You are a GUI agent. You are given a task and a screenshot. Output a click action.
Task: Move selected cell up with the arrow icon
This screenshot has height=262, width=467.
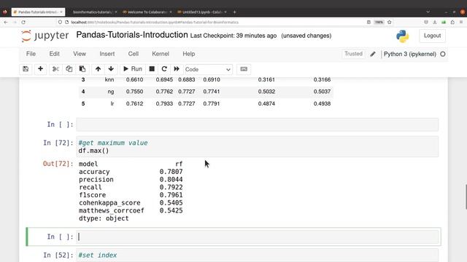[x=98, y=69]
